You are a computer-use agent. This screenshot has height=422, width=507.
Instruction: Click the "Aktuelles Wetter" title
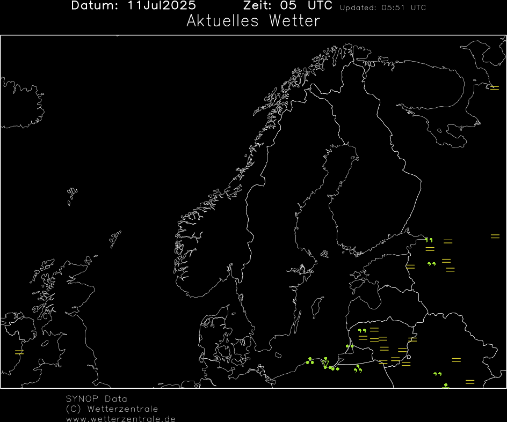click(253, 21)
